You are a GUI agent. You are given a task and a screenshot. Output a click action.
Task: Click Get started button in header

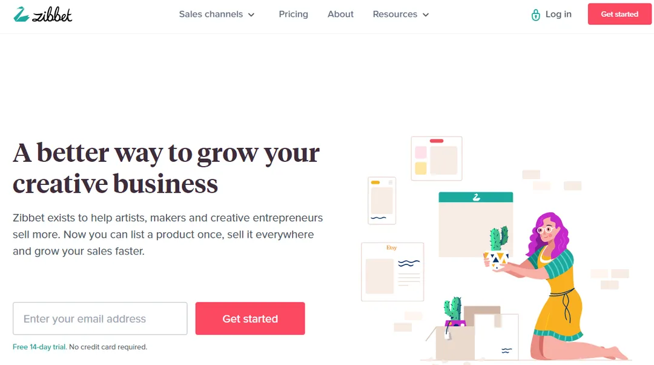click(x=619, y=14)
